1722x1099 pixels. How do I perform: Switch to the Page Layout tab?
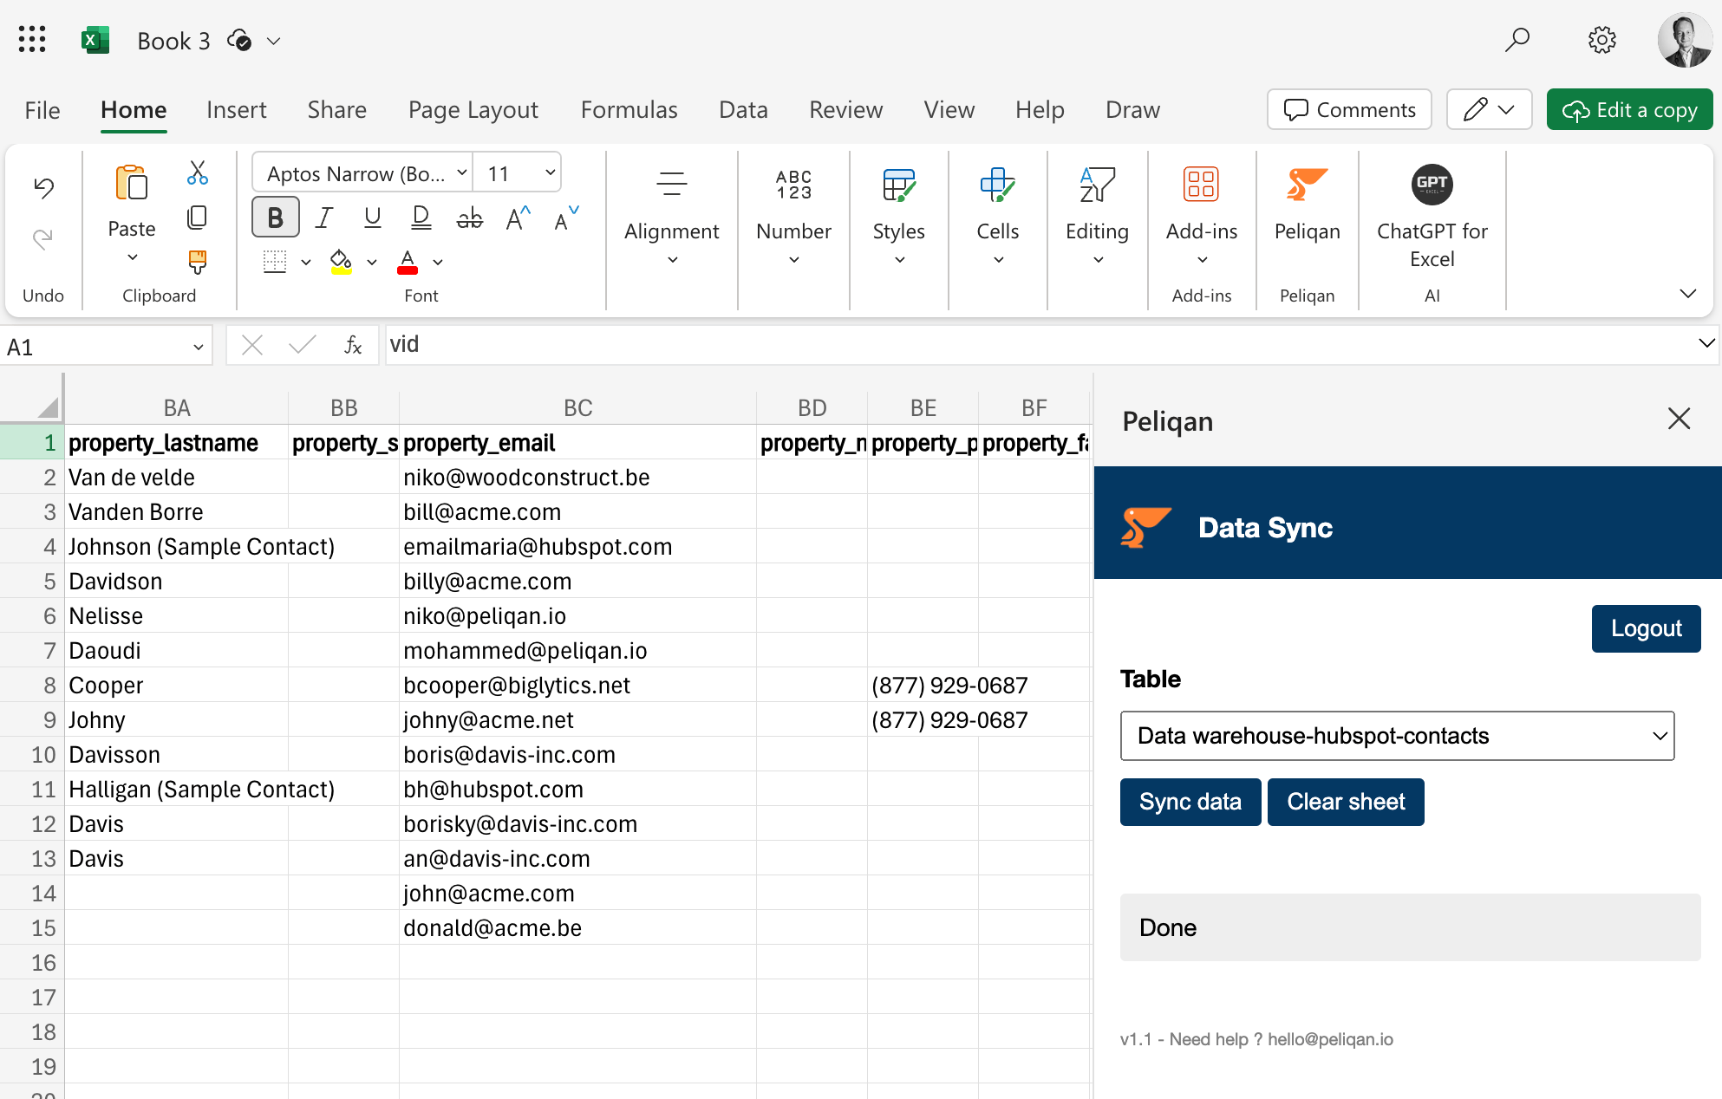[473, 110]
